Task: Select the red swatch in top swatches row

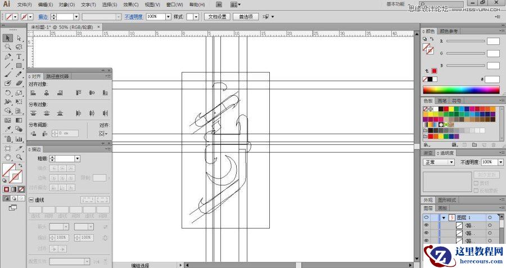Action: pyautogui.click(x=446, y=109)
